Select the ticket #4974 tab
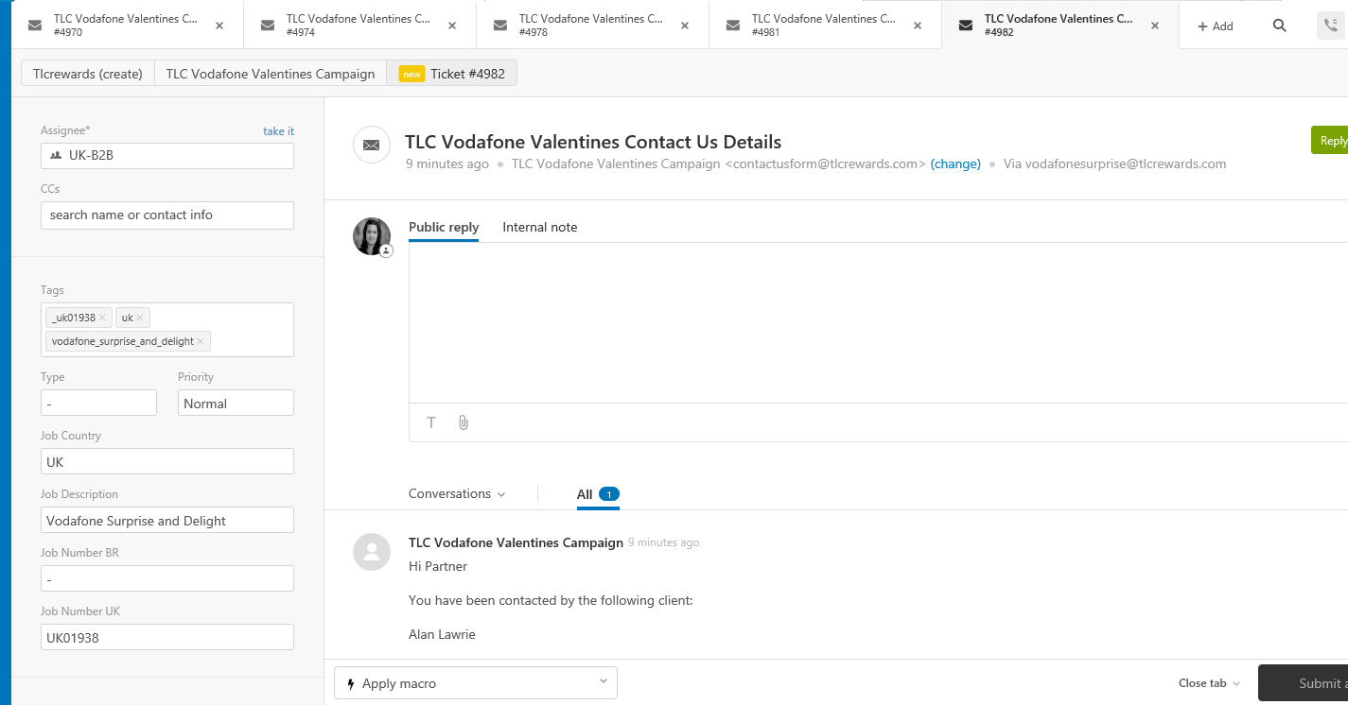 click(x=359, y=26)
